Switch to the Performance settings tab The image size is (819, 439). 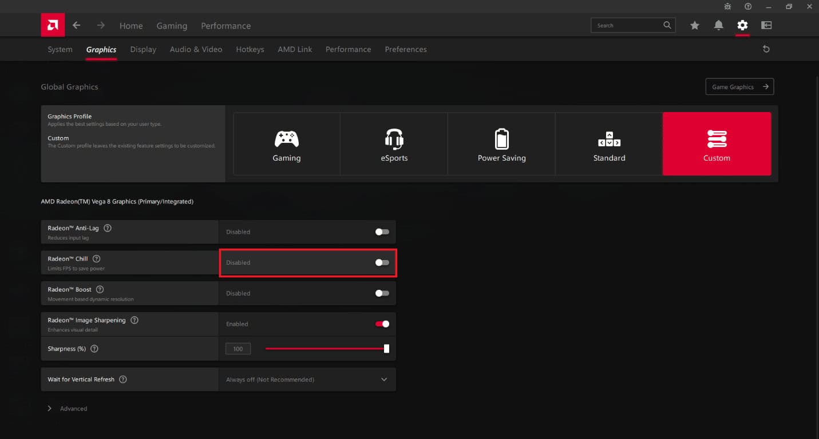[x=348, y=50]
